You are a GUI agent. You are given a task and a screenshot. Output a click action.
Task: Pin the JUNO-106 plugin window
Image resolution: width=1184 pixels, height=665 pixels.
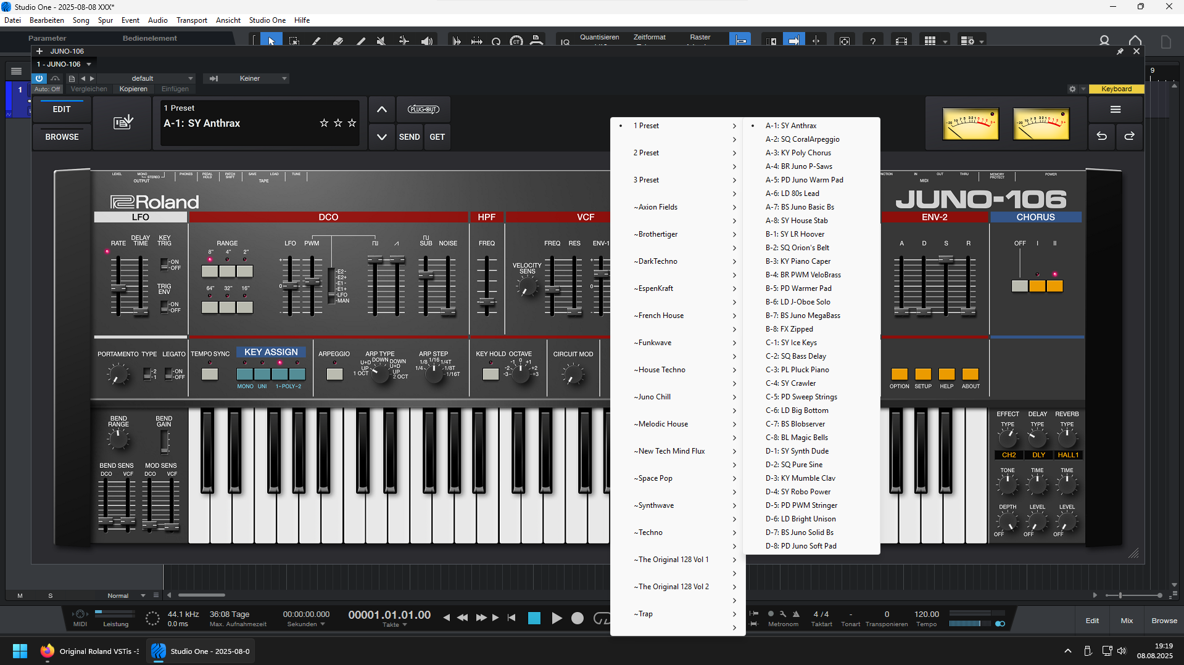tap(1120, 51)
